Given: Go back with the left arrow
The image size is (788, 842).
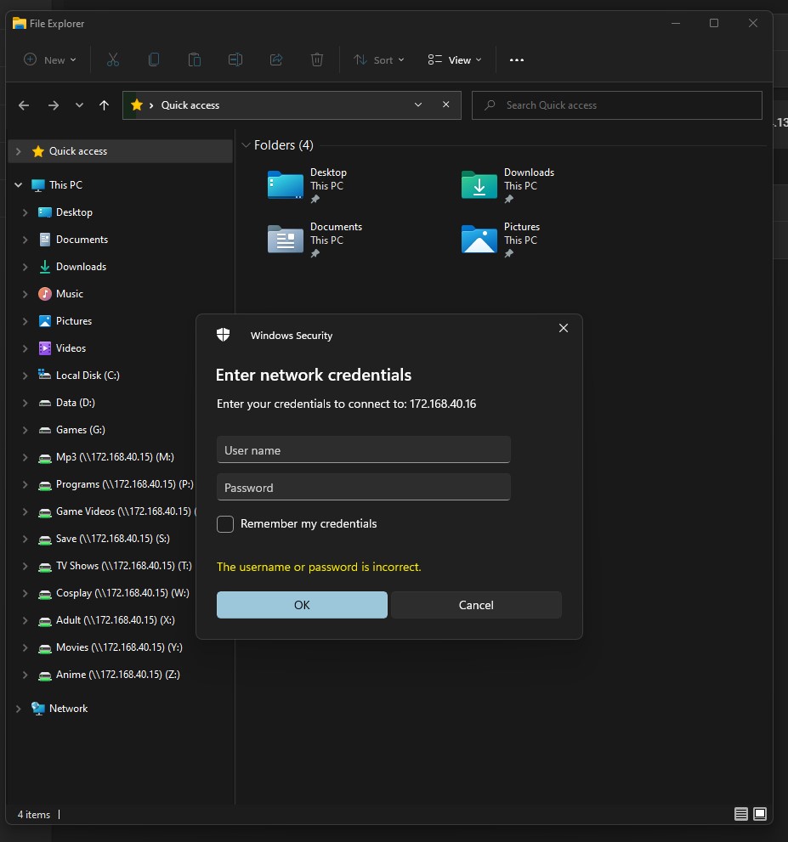Looking at the screenshot, I should coord(24,105).
